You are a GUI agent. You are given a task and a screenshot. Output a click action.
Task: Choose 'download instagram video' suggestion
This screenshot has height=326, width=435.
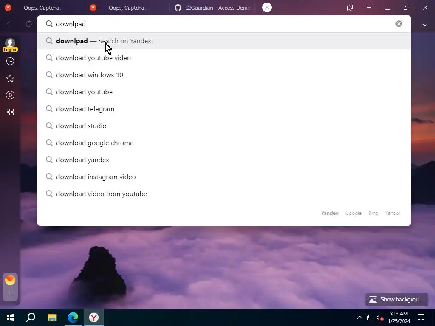[224, 177]
